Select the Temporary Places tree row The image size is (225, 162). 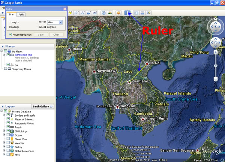point(21,69)
